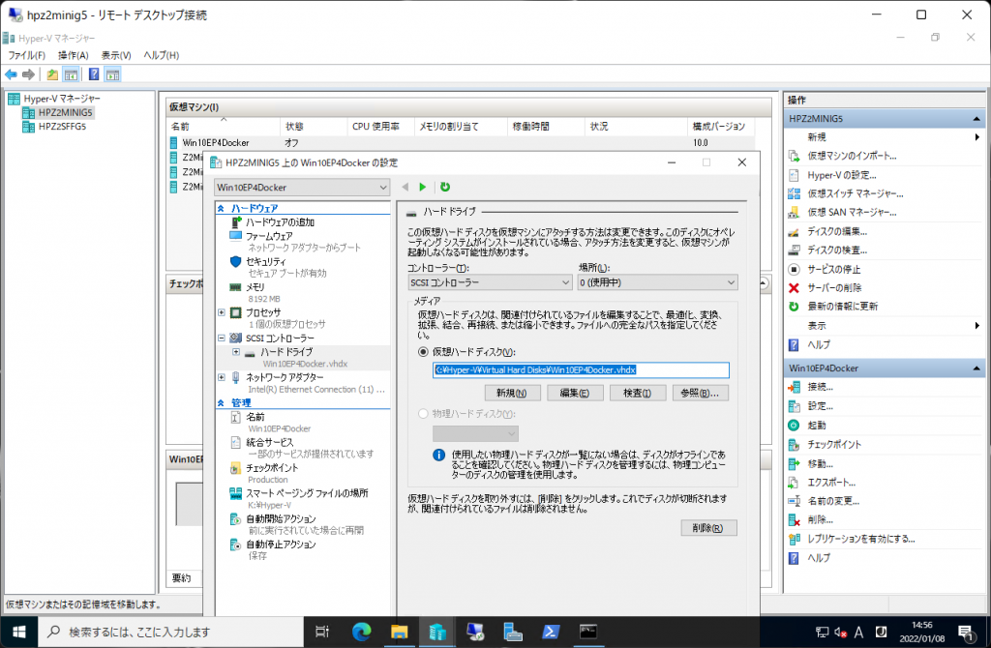Open 表示(V) menu
This screenshot has height=648, width=991.
[116, 55]
